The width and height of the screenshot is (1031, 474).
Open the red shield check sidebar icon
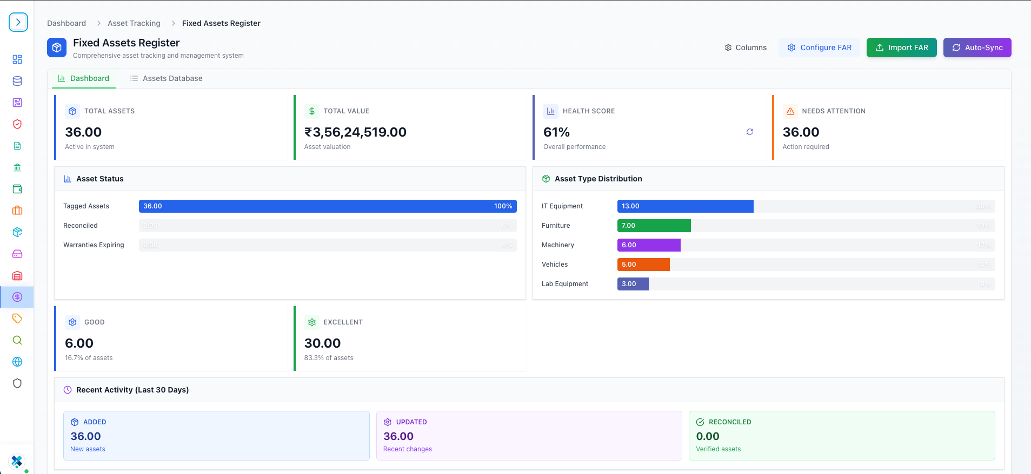pyautogui.click(x=17, y=124)
